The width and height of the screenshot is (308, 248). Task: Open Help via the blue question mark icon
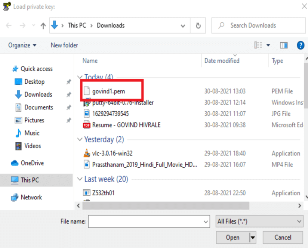301,45
